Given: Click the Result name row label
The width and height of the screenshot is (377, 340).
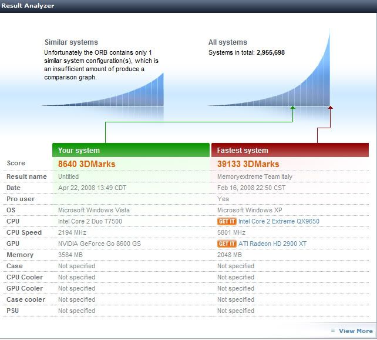Looking at the screenshot, I should 26,176.
